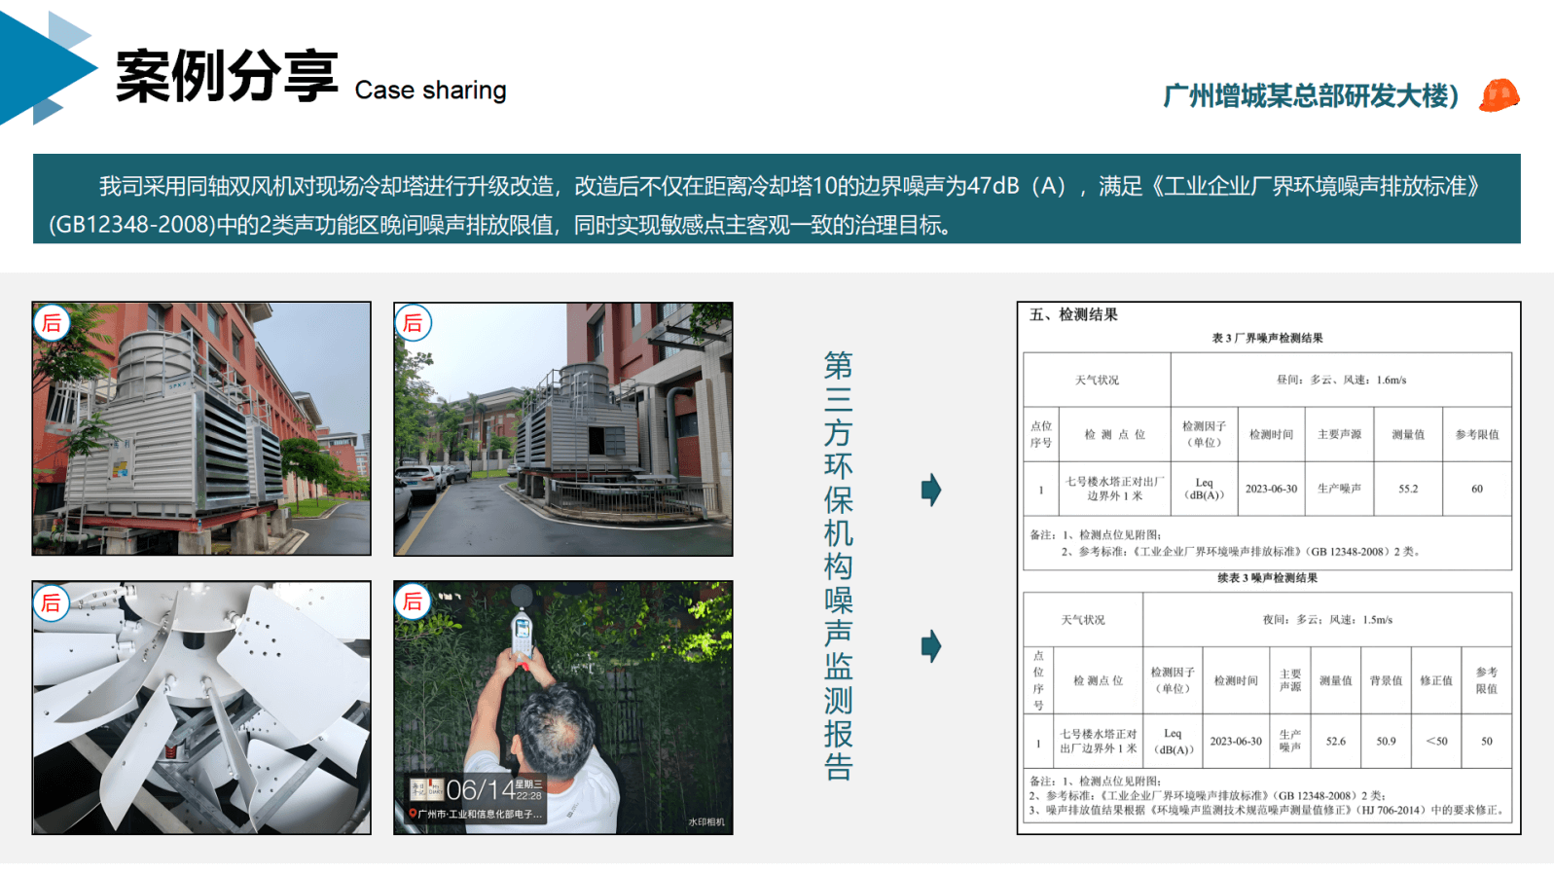Click the upper right-pointing arrow near the report
Screen dimensions: 1554x874
point(931,490)
